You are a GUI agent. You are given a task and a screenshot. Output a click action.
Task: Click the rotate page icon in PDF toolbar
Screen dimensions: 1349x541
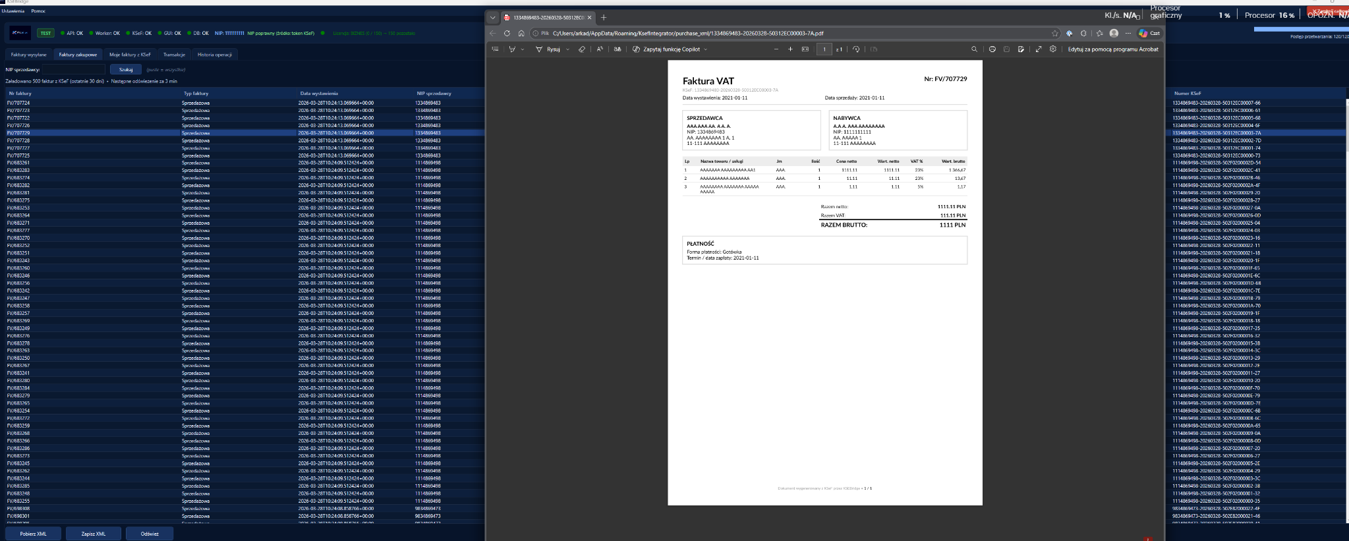coord(856,49)
